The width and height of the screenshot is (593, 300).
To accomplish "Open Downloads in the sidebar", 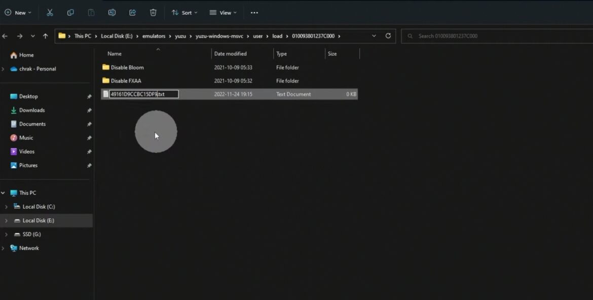I will (32, 110).
